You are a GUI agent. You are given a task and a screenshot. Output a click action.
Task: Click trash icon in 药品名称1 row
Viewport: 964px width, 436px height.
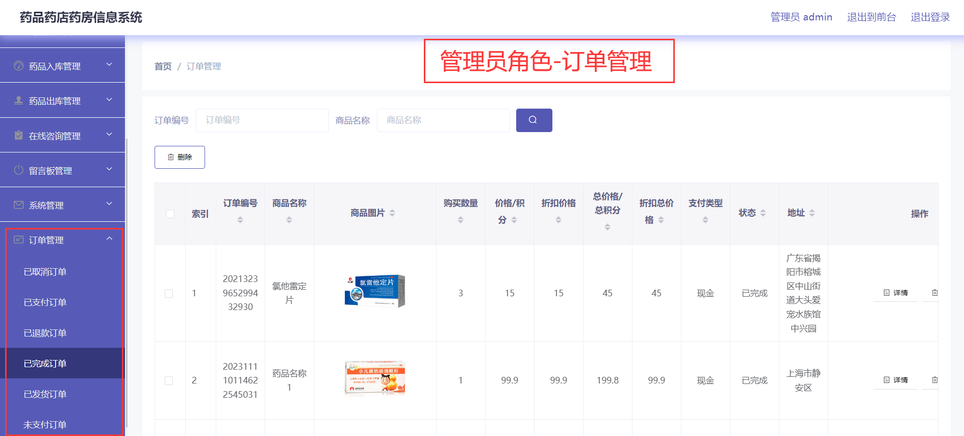[x=934, y=380]
